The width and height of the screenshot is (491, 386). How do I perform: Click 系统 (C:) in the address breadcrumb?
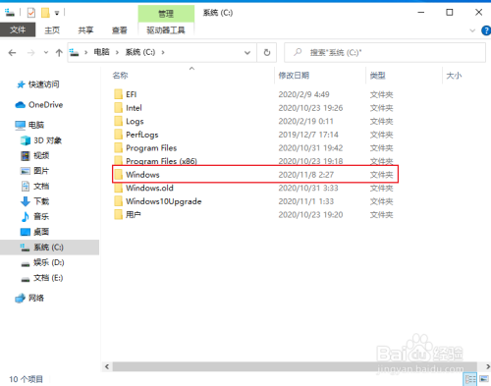pyautogui.click(x=140, y=52)
